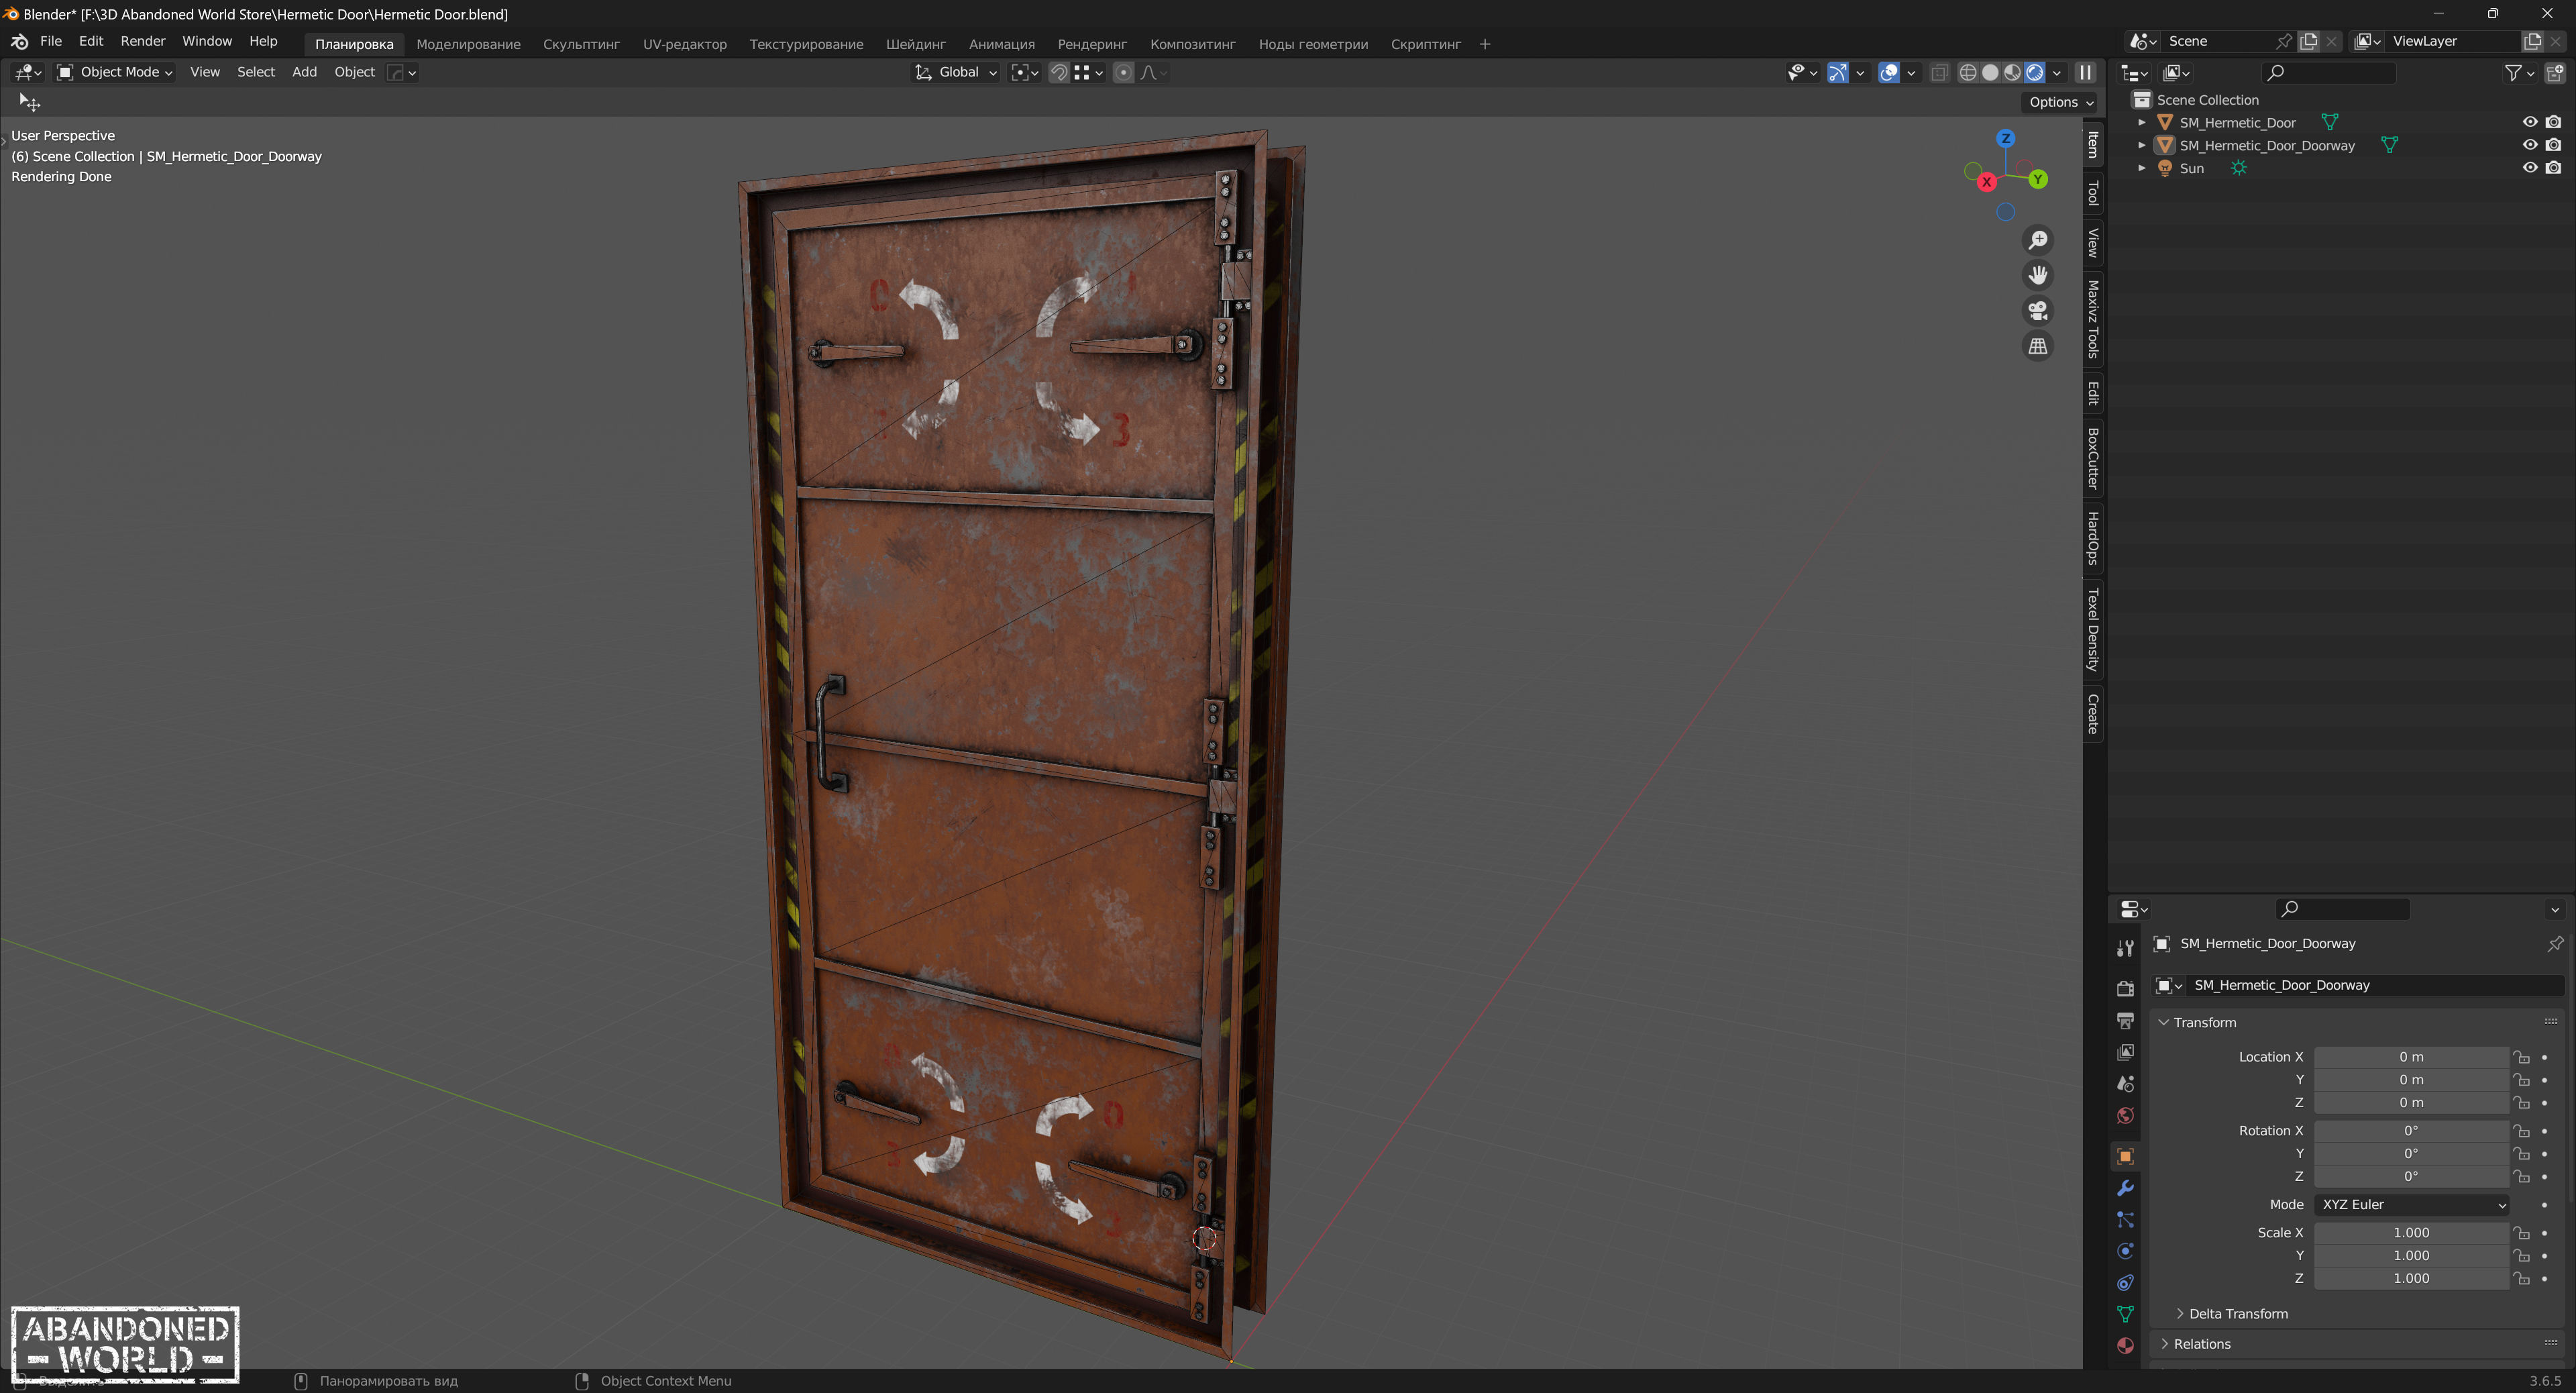Open viewport Add menu
The height and width of the screenshot is (1393, 2576).
[304, 72]
